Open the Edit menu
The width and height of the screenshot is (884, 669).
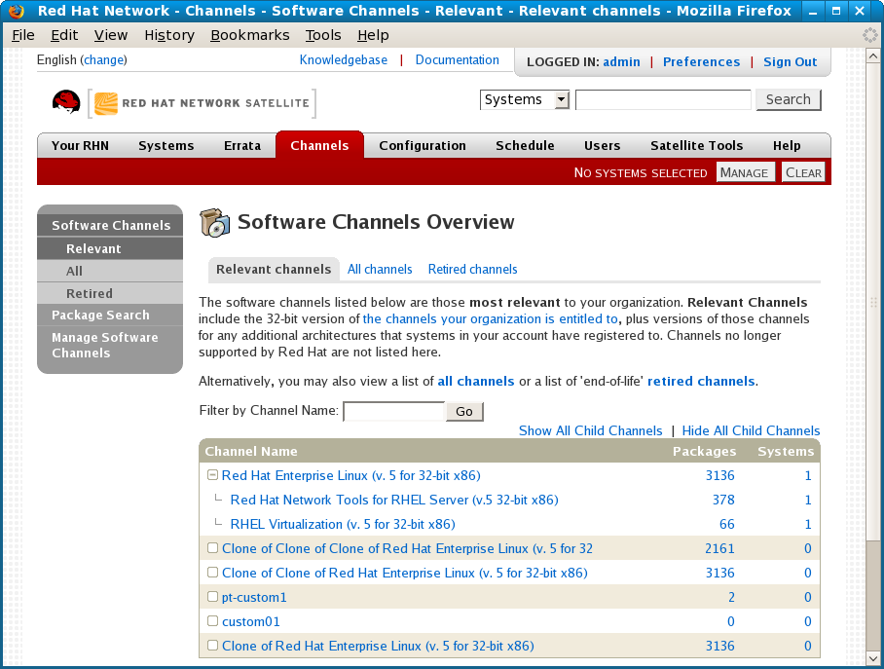tap(64, 35)
